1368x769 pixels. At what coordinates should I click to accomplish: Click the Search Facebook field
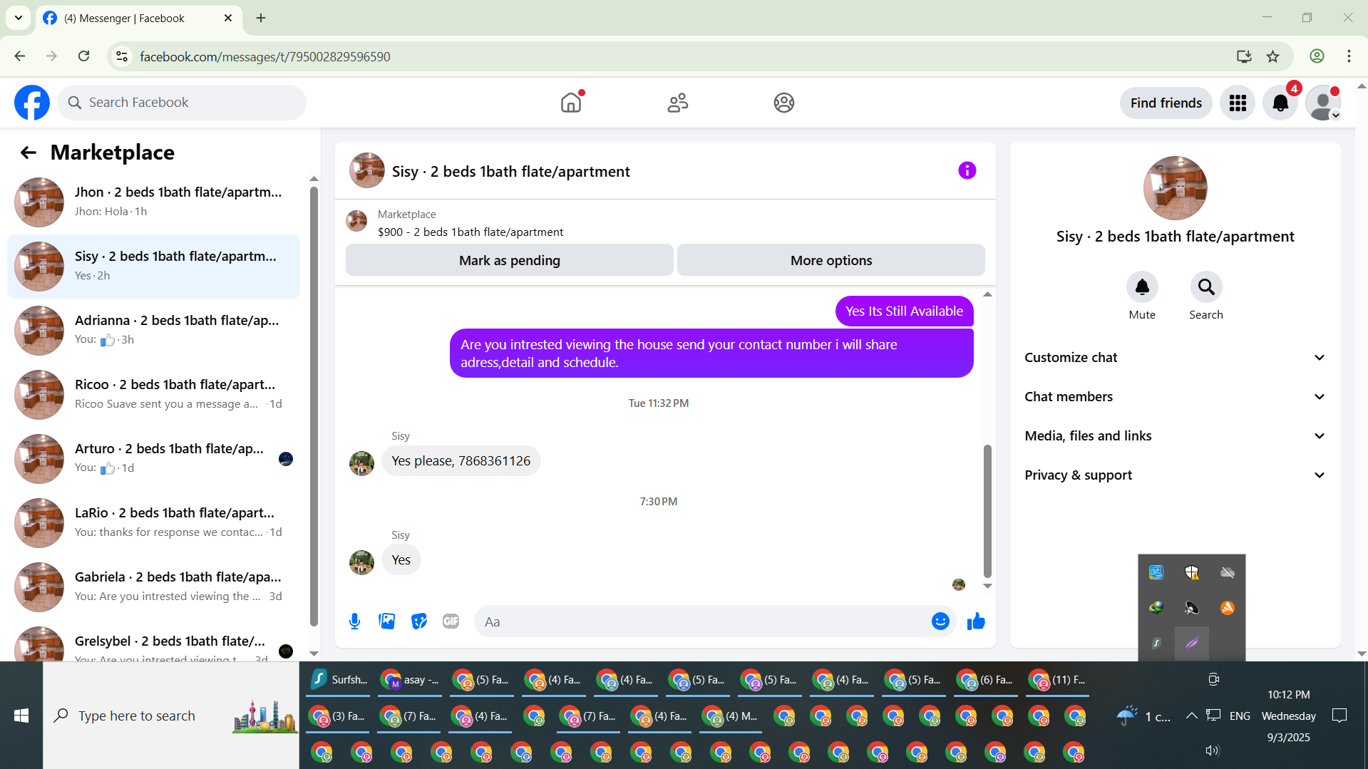(182, 103)
